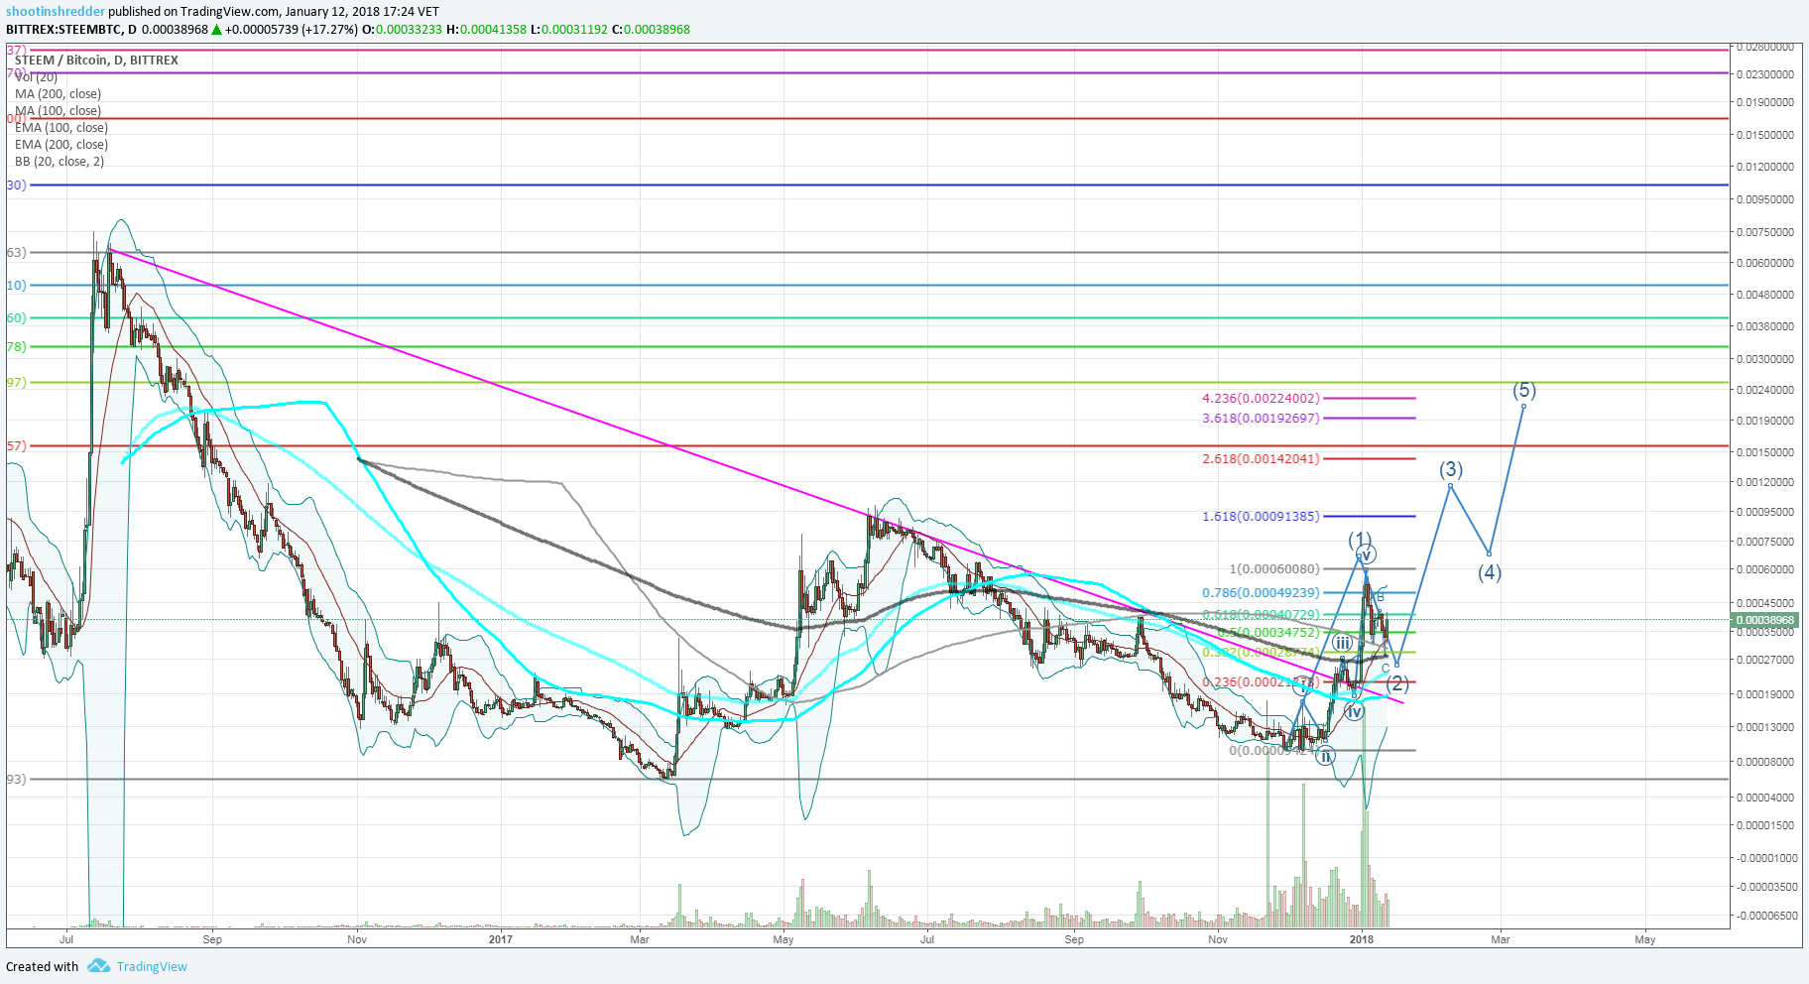Screen dimensions: 1809x984
Task: Select the (2) Elliott wave marker
Action: (1397, 683)
